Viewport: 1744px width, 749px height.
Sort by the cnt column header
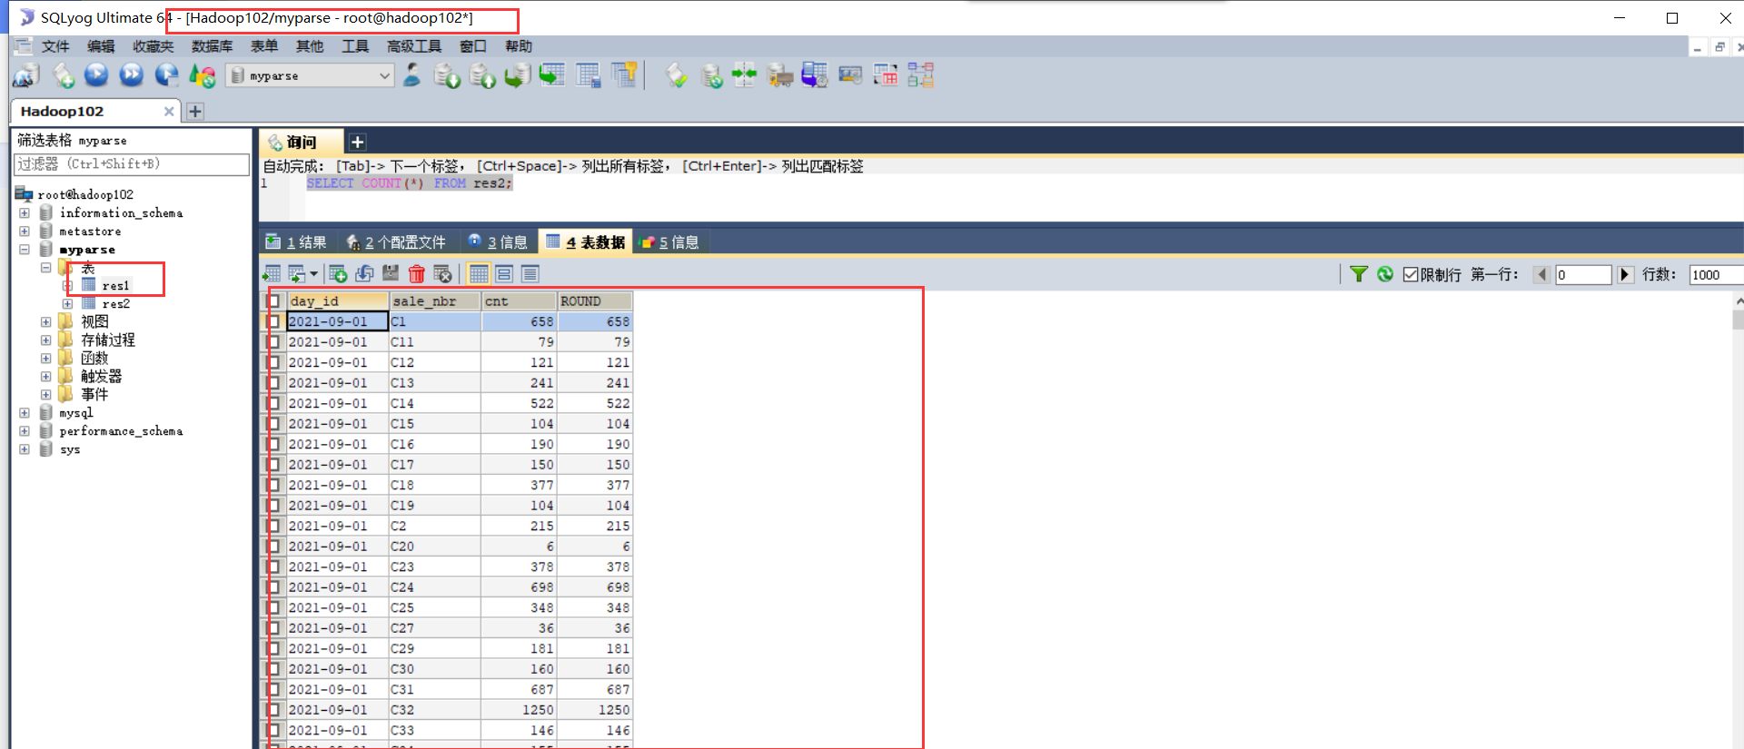(519, 301)
